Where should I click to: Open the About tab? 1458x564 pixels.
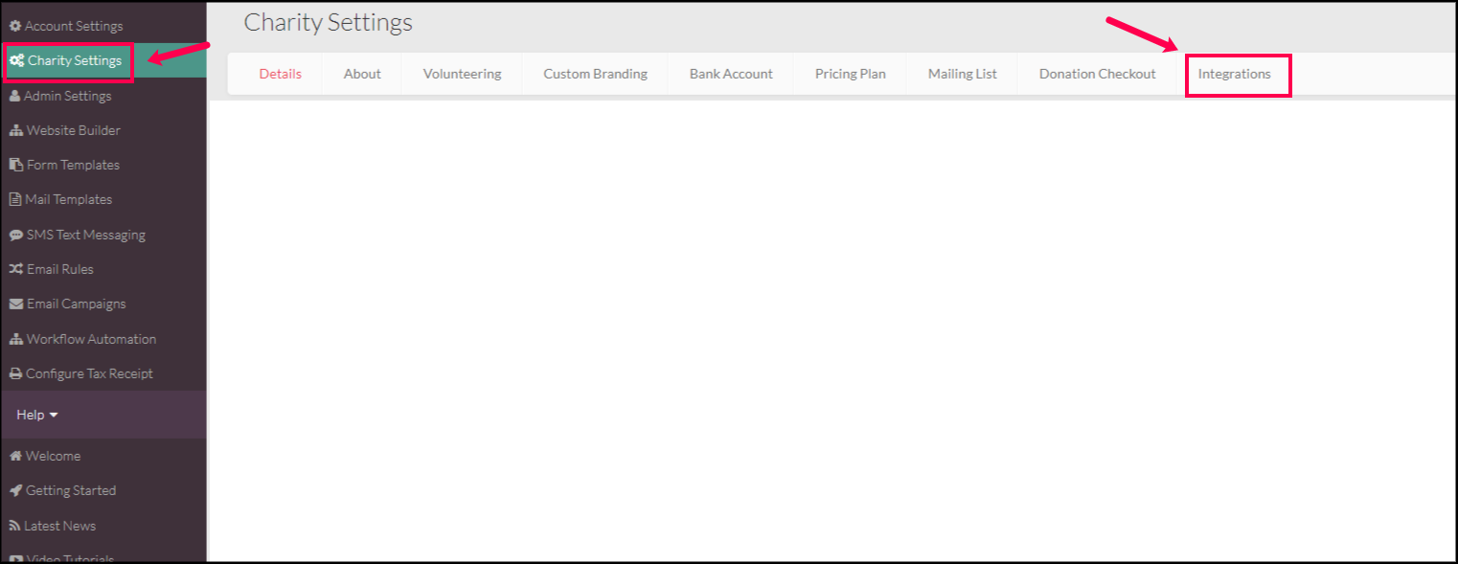click(x=362, y=74)
